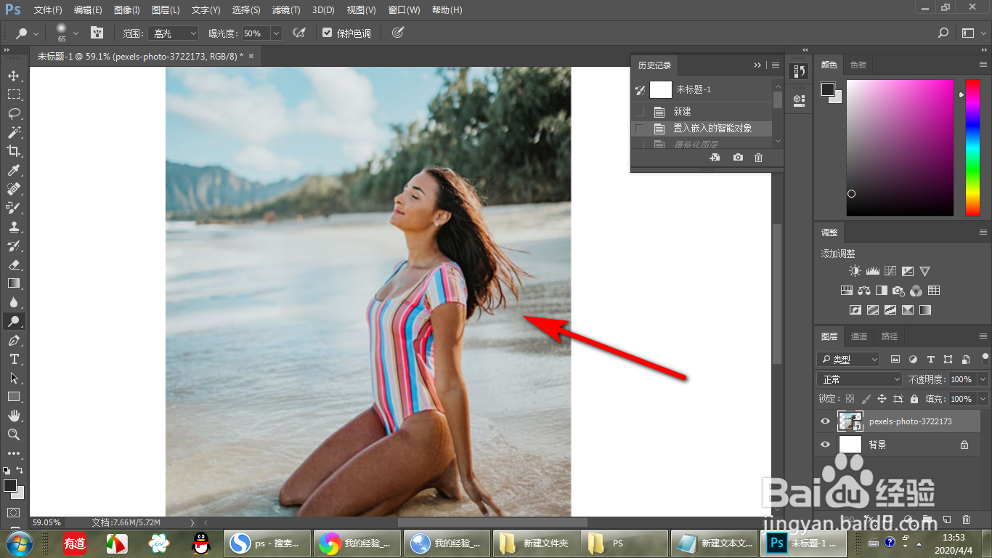The image size is (992, 558).
Task: Toggle lock transparent pixels
Action: [850, 399]
